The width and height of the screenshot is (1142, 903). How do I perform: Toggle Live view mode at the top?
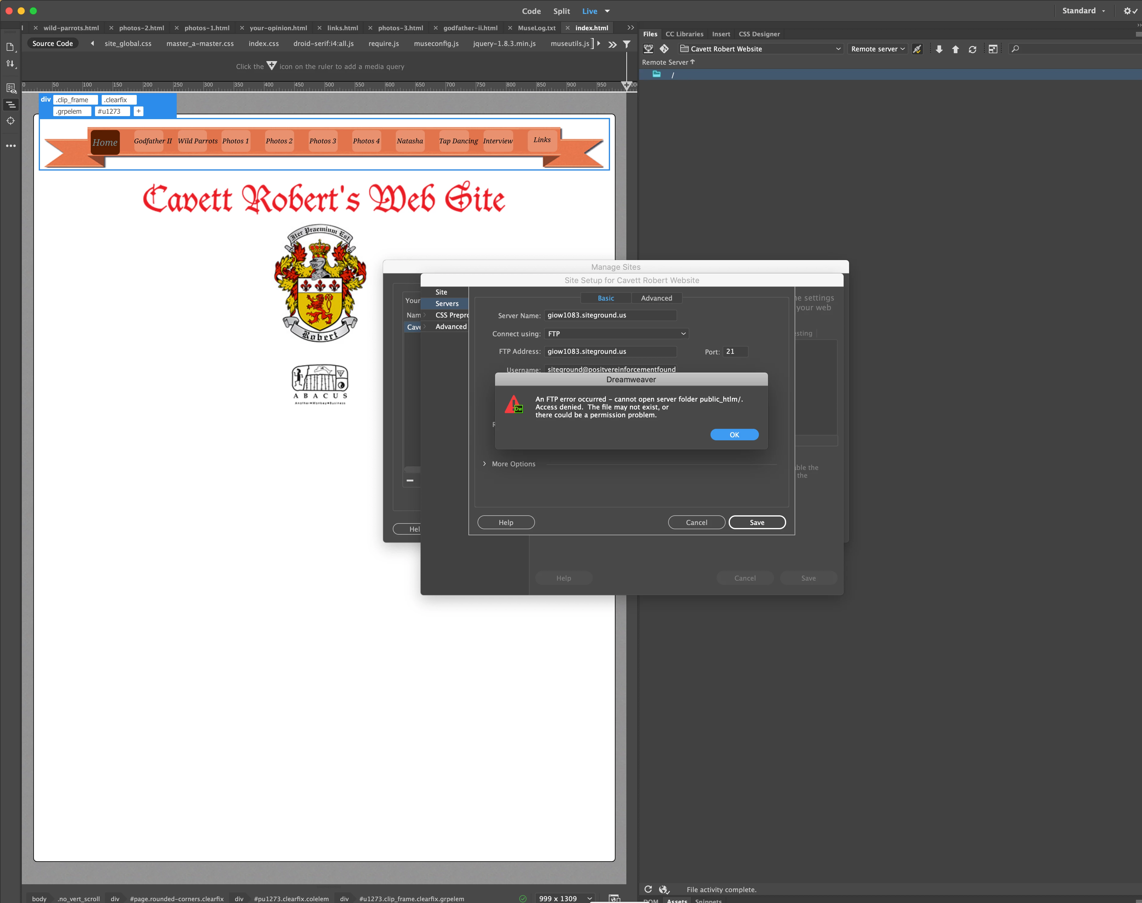tap(589, 11)
